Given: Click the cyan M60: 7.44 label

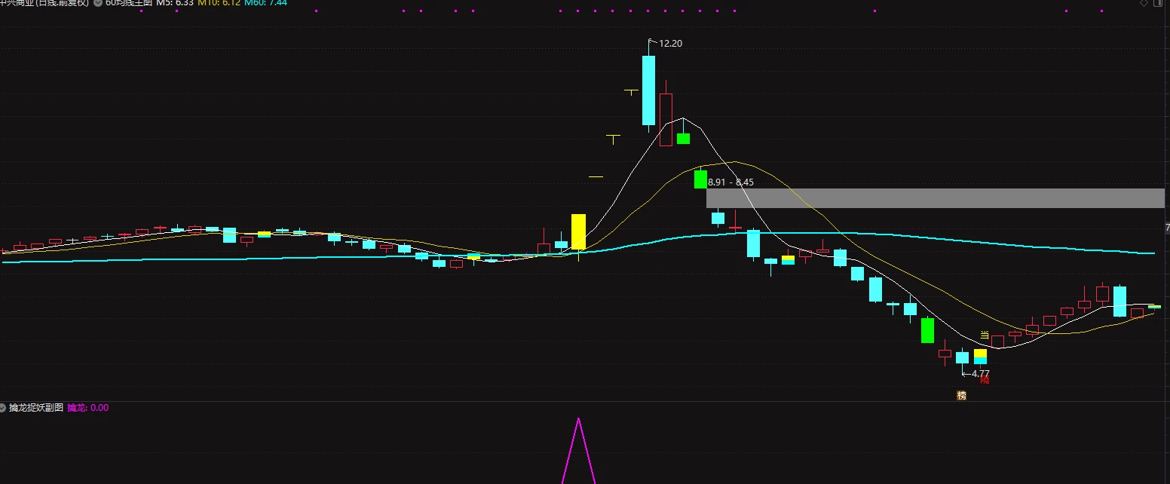Looking at the screenshot, I should 265,3.
